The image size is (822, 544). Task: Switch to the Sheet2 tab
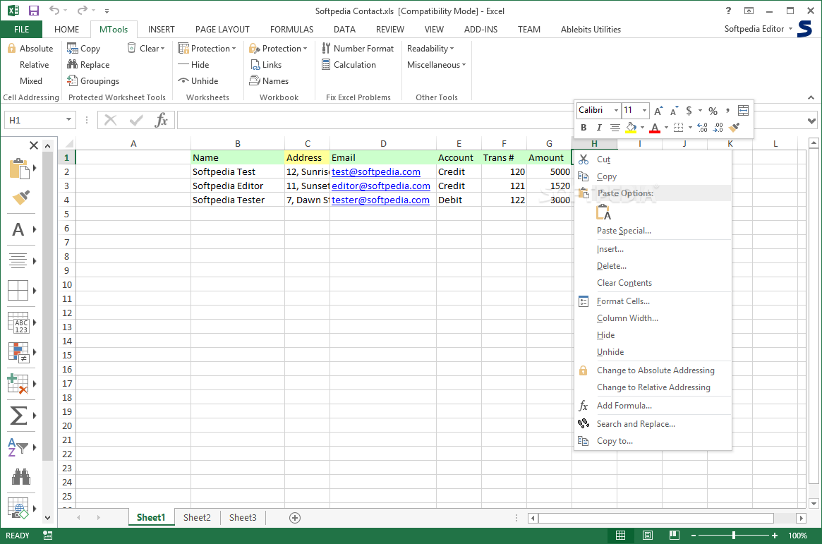(x=197, y=517)
